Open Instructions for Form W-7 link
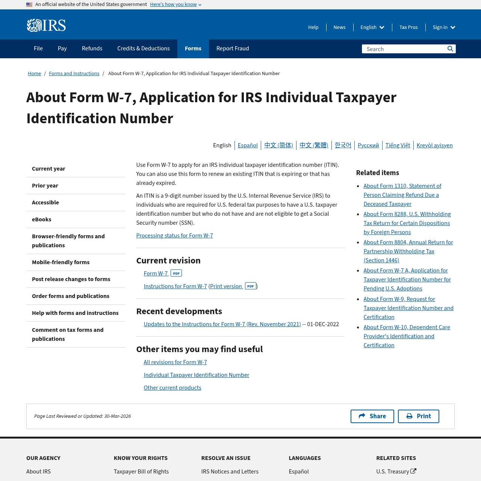The width and height of the screenshot is (481, 481). pyautogui.click(x=175, y=286)
